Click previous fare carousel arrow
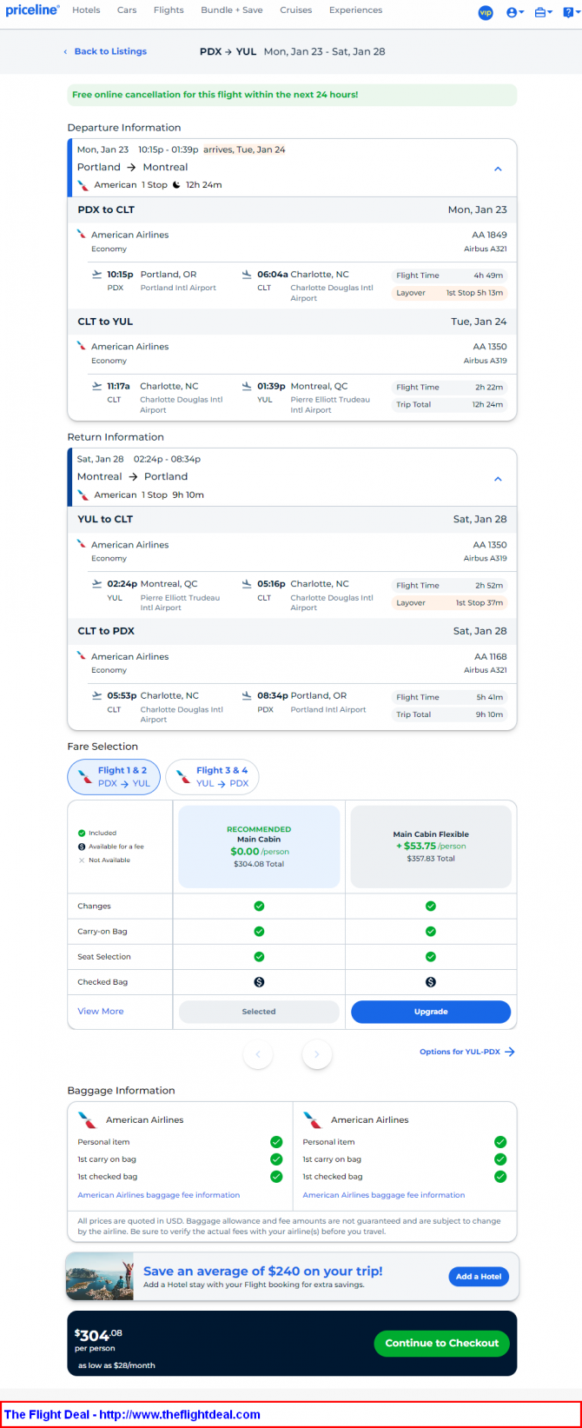Viewport: 582px width, 1428px height. click(258, 1054)
